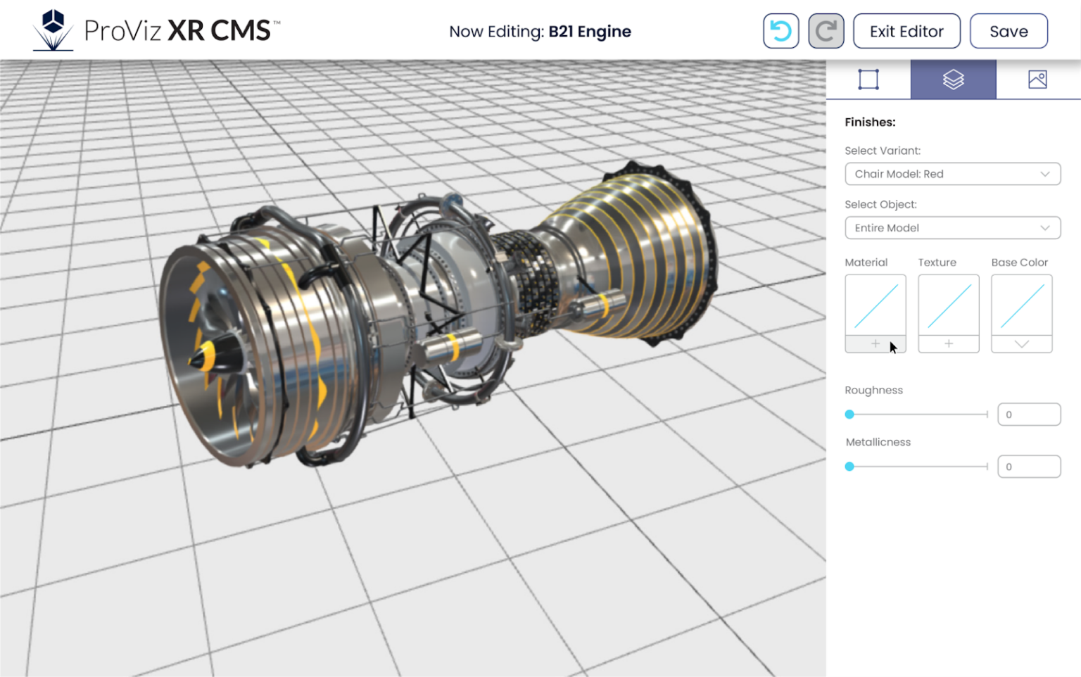Click the Roughness slider handle
This screenshot has width=1081, height=677.
(x=849, y=415)
